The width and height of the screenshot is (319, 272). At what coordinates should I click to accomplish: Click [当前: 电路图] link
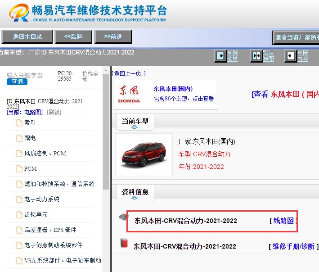pos(25,112)
